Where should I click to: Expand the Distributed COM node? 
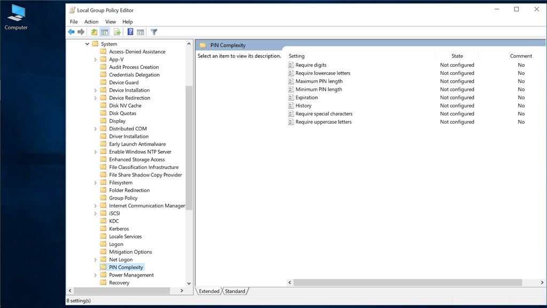point(95,129)
